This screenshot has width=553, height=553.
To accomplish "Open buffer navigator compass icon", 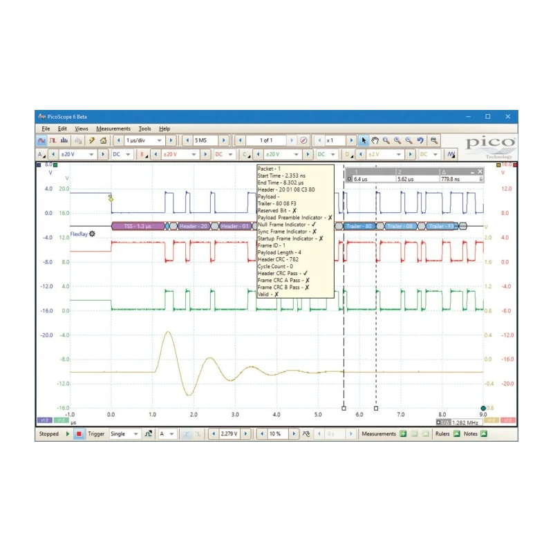I will tap(303, 140).
